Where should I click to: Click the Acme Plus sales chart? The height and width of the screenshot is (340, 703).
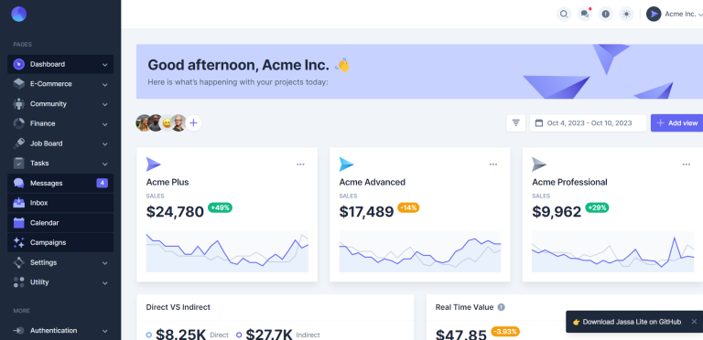point(227,251)
